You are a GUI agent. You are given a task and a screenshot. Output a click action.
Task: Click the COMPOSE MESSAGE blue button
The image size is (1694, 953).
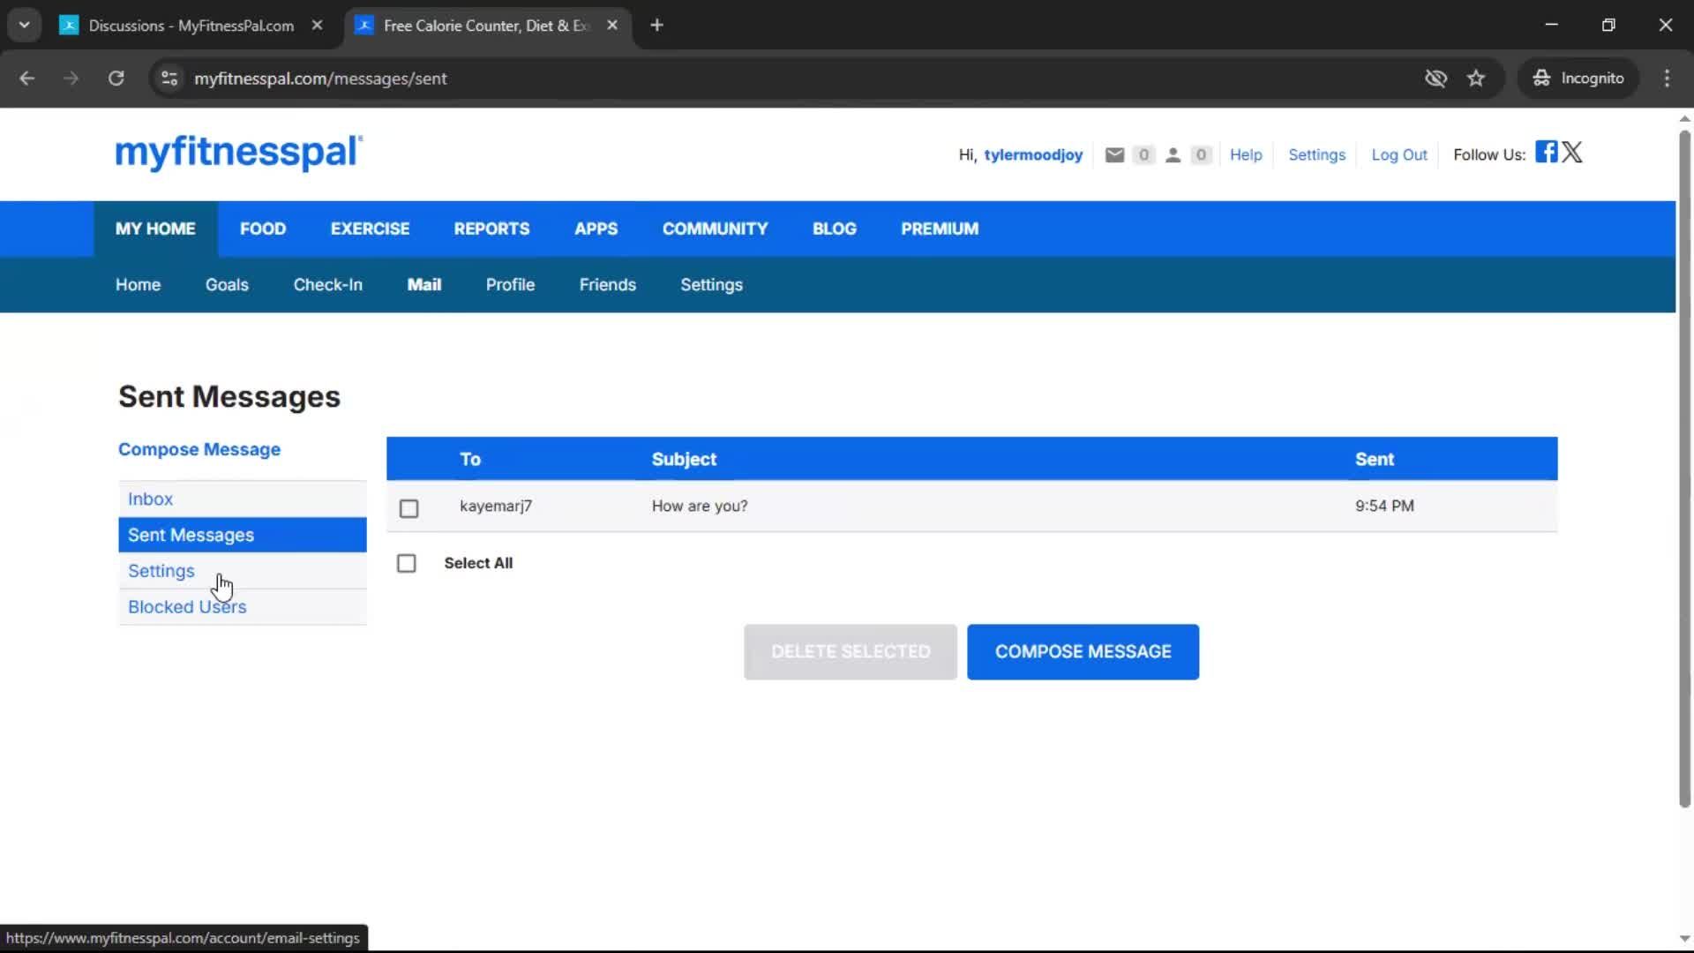(x=1083, y=652)
